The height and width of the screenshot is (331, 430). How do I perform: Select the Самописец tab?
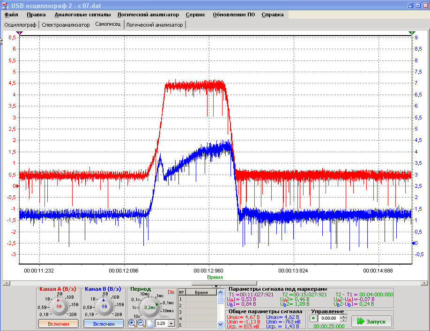[108, 24]
